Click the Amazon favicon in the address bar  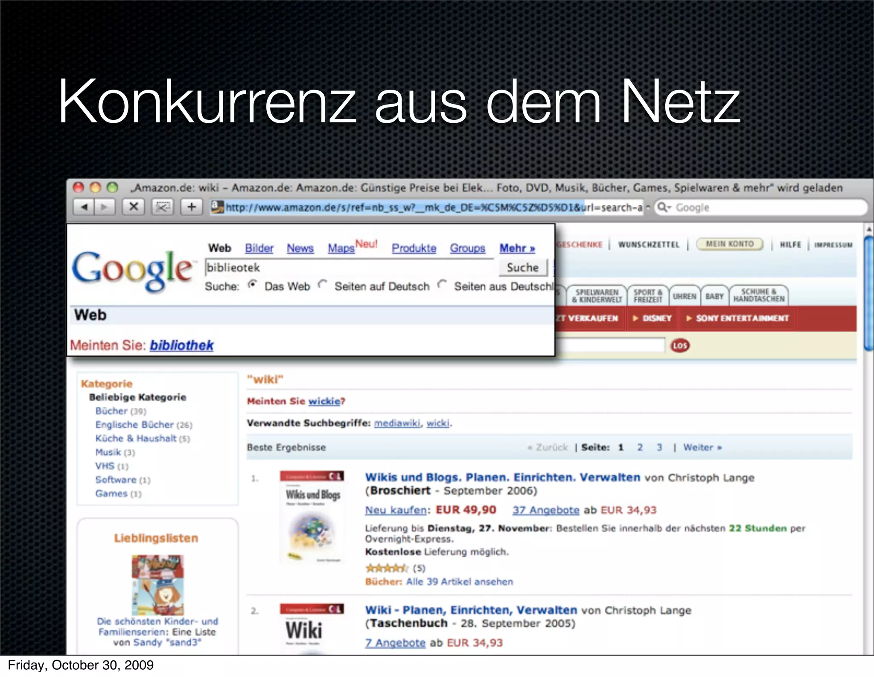tap(218, 207)
